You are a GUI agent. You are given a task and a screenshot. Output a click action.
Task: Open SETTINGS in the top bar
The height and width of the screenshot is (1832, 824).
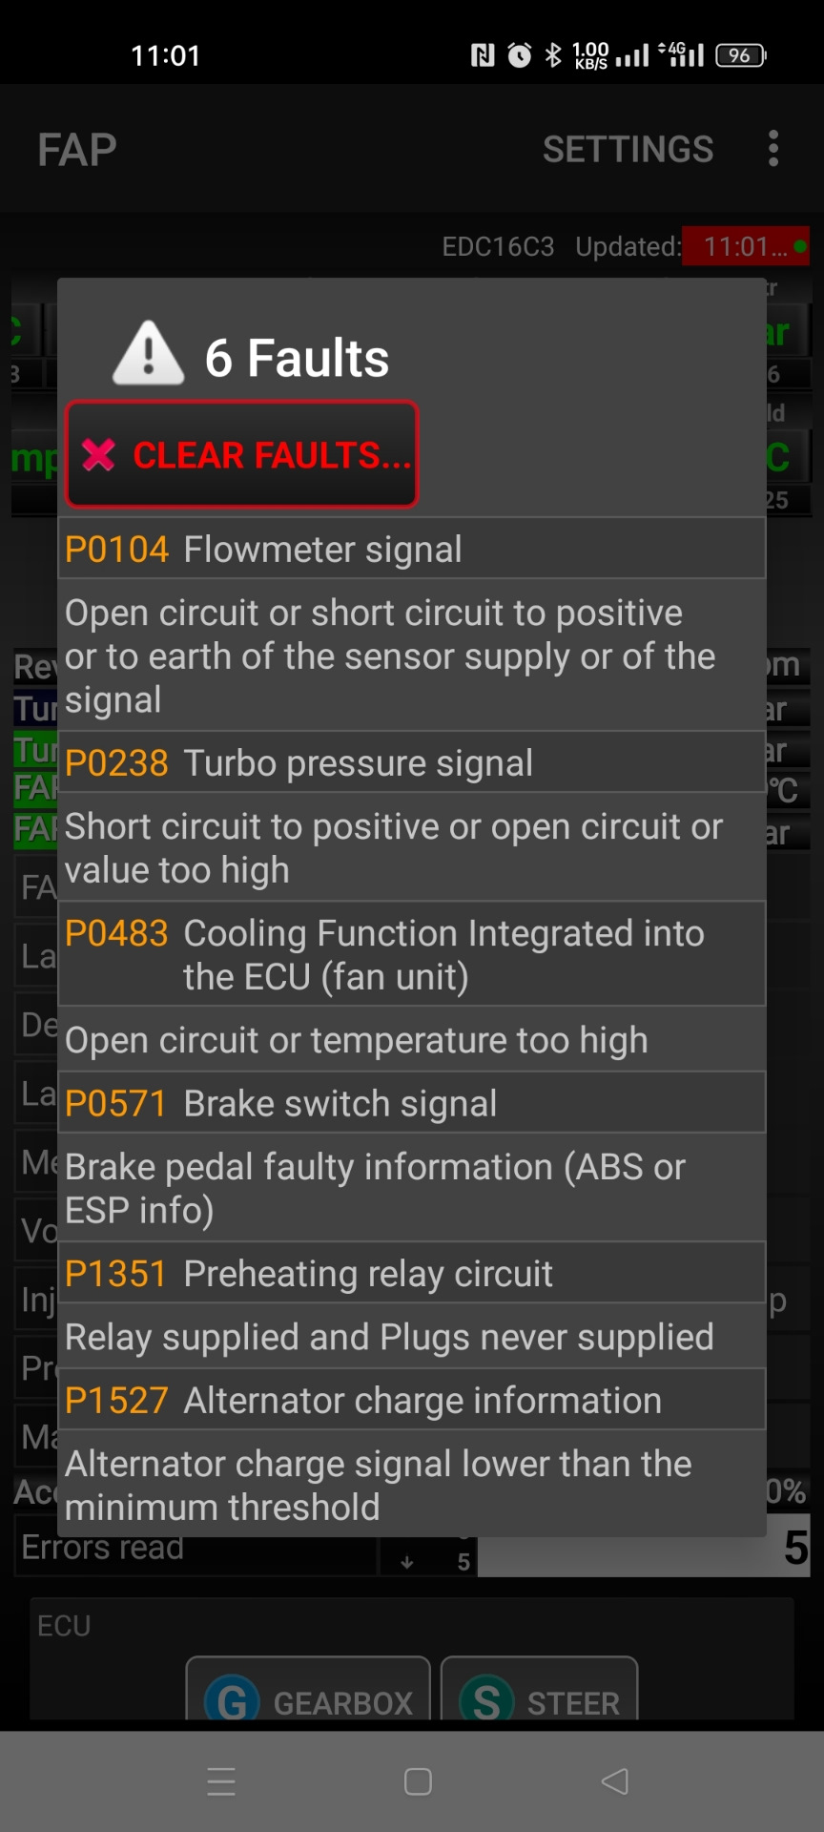coord(628,149)
